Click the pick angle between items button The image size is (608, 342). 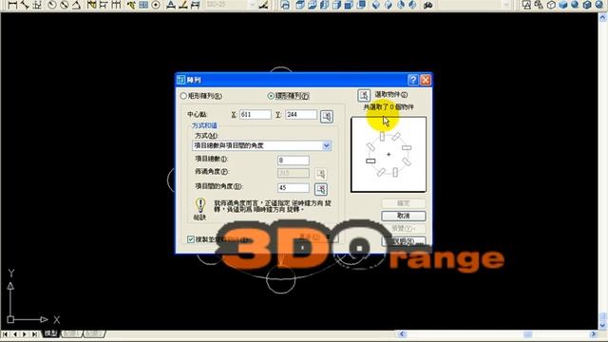coord(321,189)
